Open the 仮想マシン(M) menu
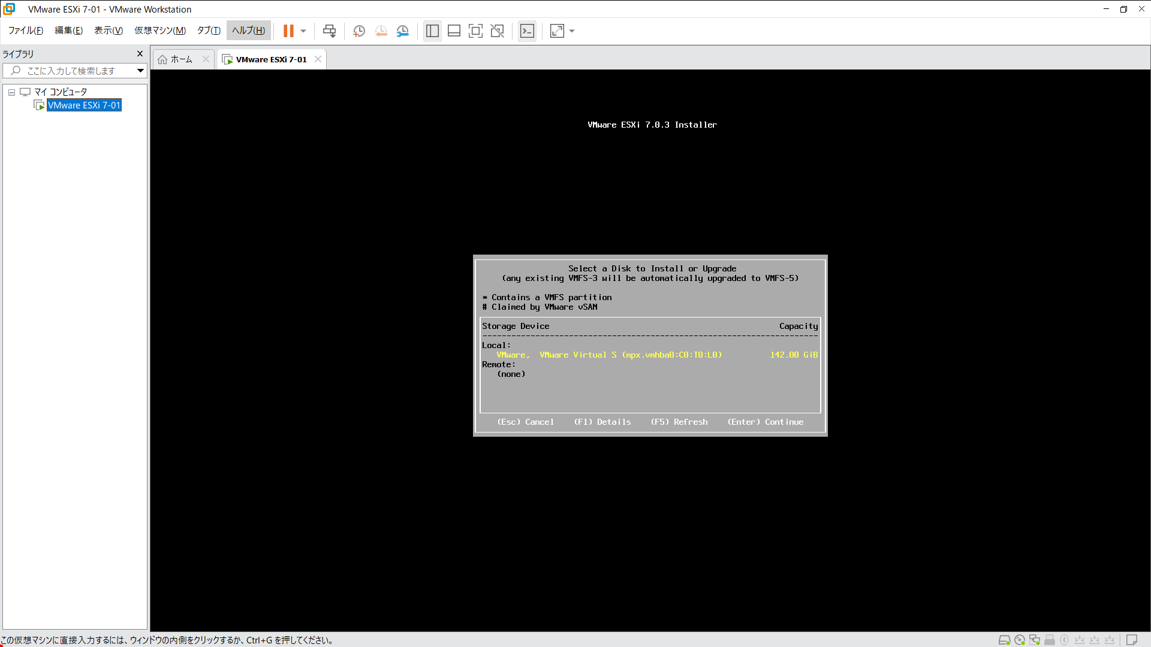This screenshot has height=647, width=1151. pyautogui.click(x=160, y=31)
